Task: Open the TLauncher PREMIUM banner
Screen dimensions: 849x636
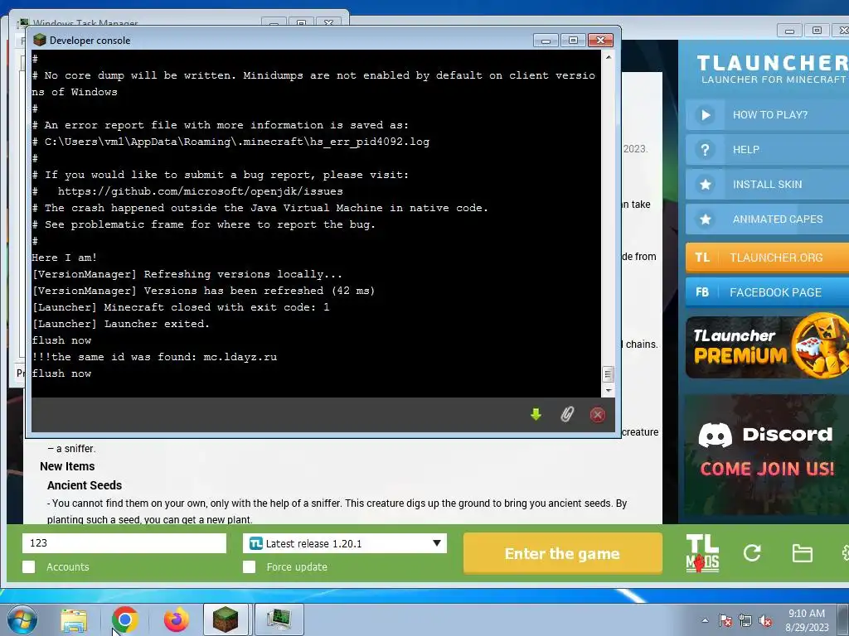Action: click(x=767, y=347)
